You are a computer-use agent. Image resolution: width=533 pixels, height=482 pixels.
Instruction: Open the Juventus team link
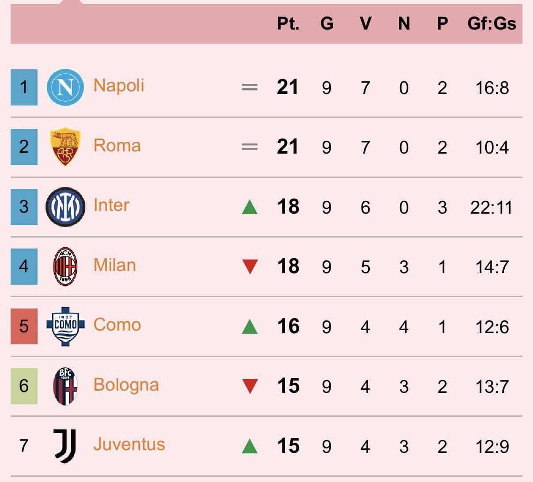(129, 444)
